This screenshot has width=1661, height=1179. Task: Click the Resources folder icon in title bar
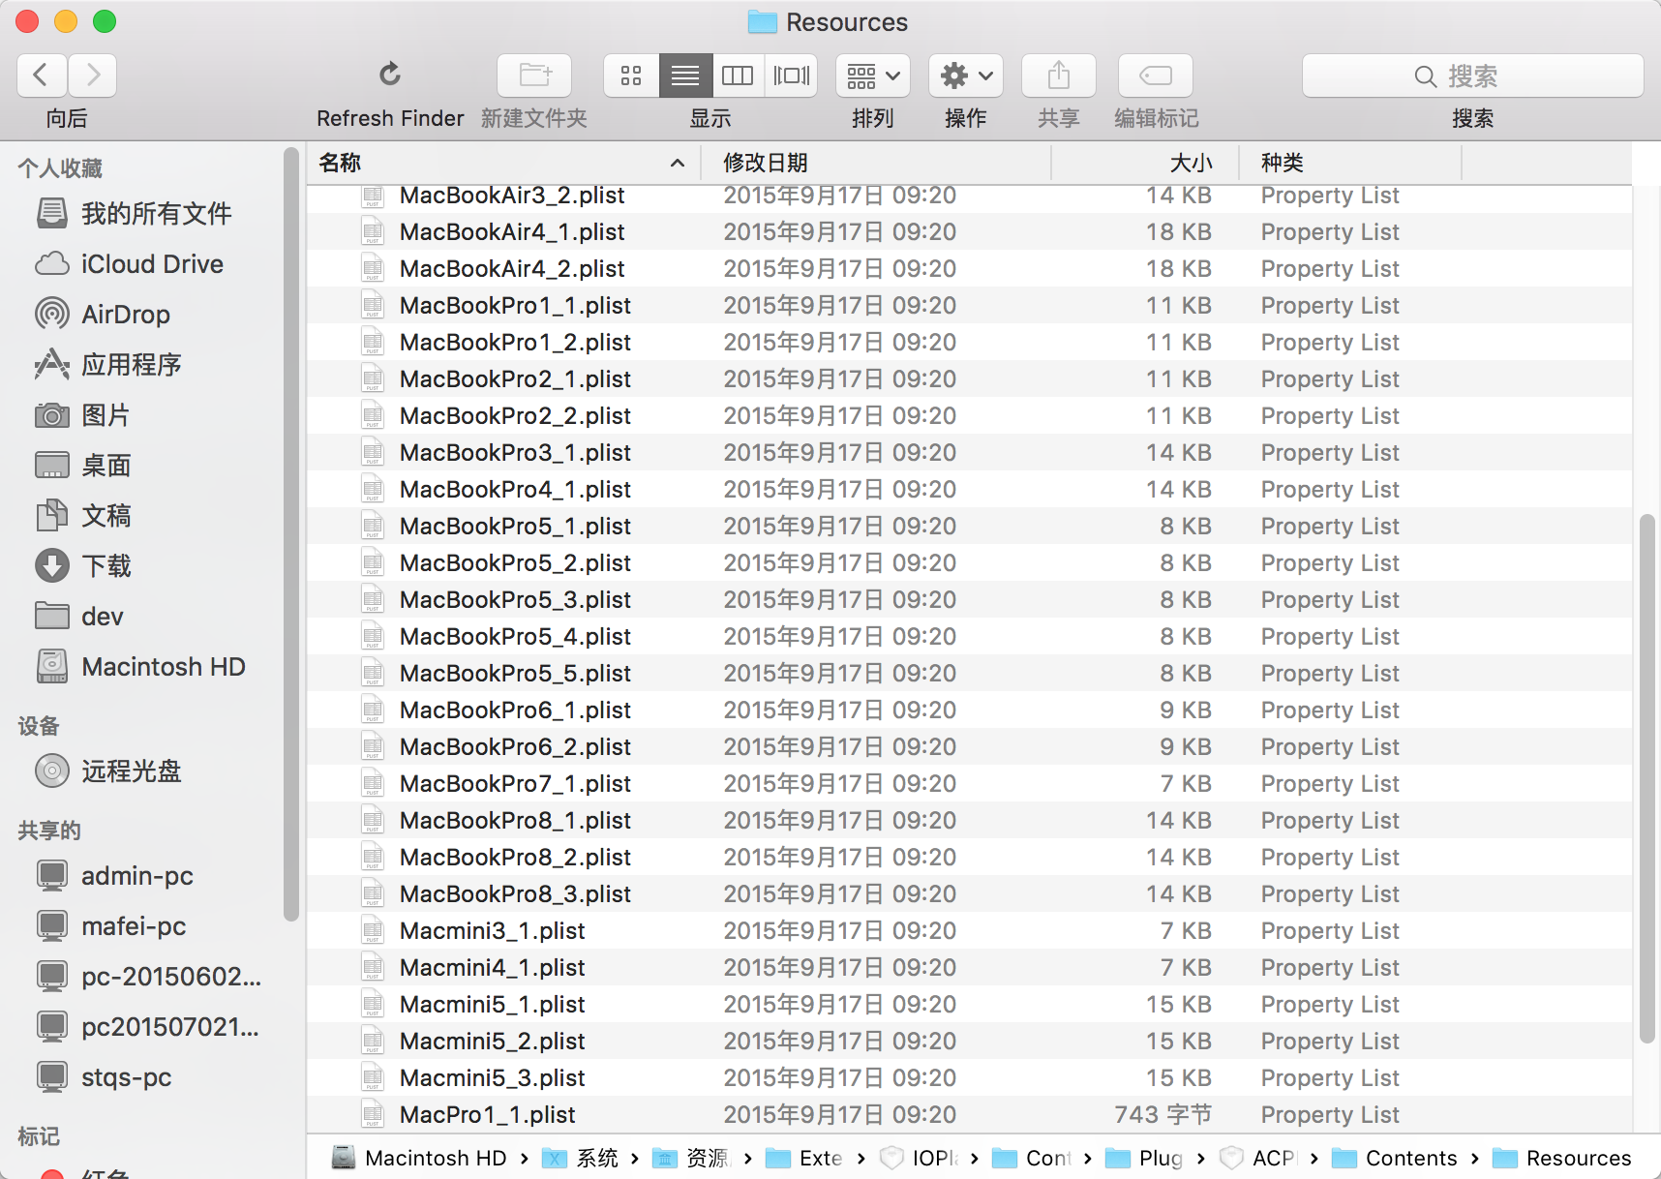(763, 21)
